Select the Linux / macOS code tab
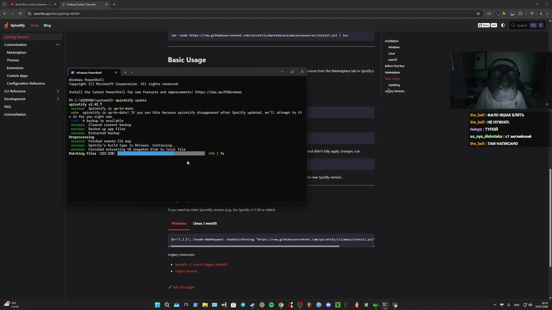Screen dimensions: 552x310 pos(205,223)
